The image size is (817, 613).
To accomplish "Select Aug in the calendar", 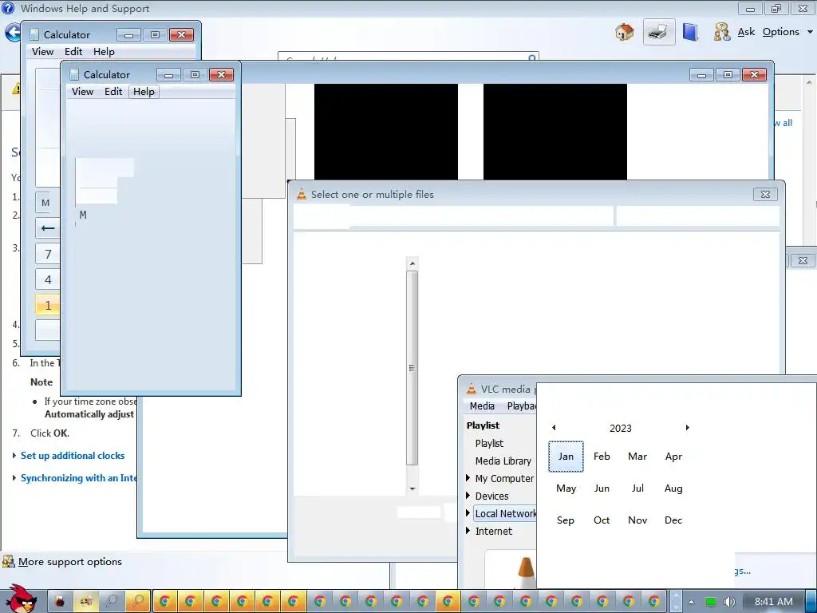I will tap(673, 488).
